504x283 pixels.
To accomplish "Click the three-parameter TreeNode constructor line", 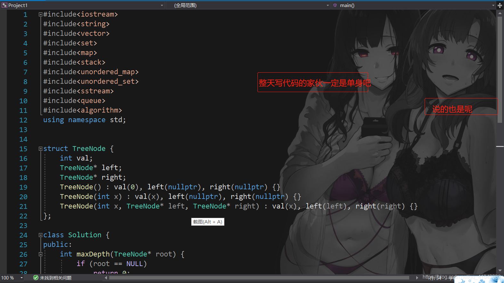I will 239,206.
